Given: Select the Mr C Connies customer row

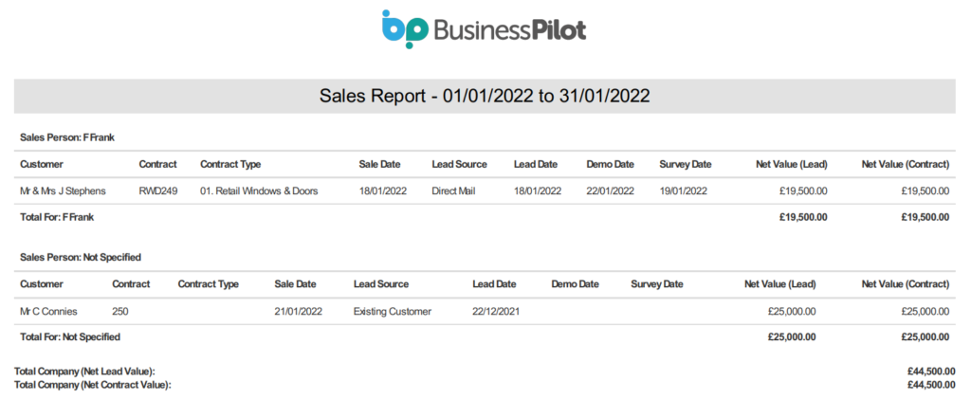Looking at the screenshot, I should point(48,311).
